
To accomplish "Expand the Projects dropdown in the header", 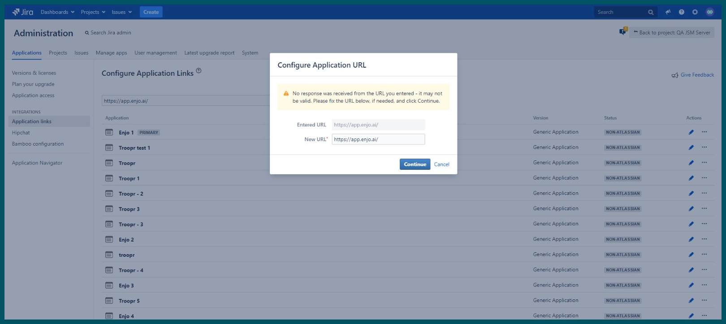I will coord(93,12).
